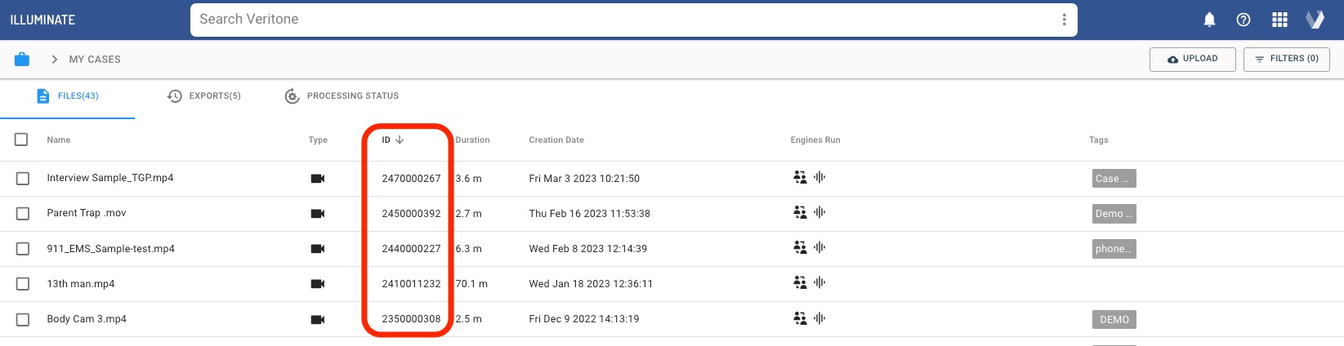Click the Engines Run column header

[x=815, y=140]
